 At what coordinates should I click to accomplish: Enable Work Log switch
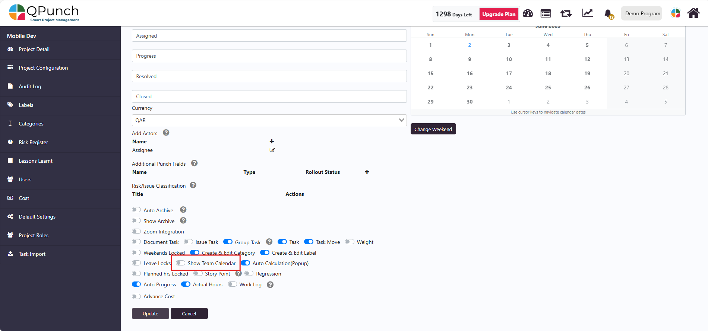[232, 284]
